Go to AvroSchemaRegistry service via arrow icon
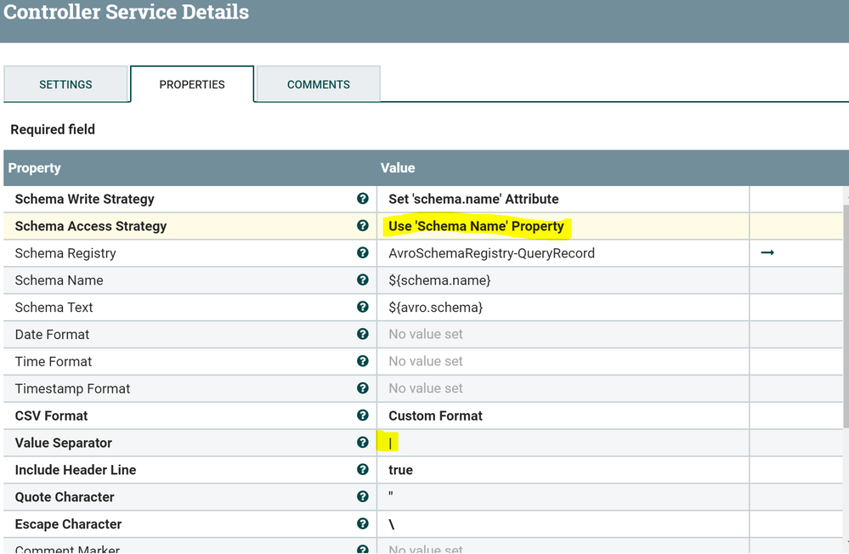 click(x=767, y=253)
